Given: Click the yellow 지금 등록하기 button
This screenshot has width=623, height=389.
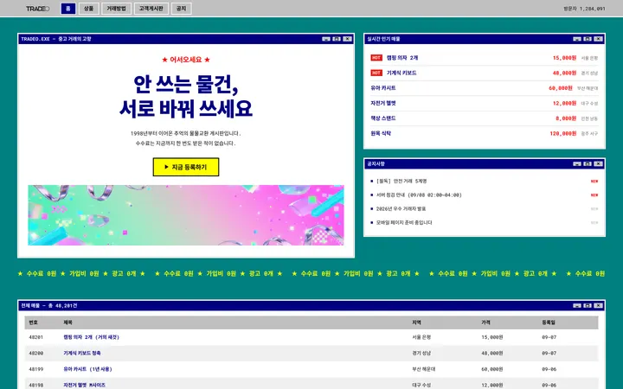Looking at the screenshot, I should click(x=186, y=167).
